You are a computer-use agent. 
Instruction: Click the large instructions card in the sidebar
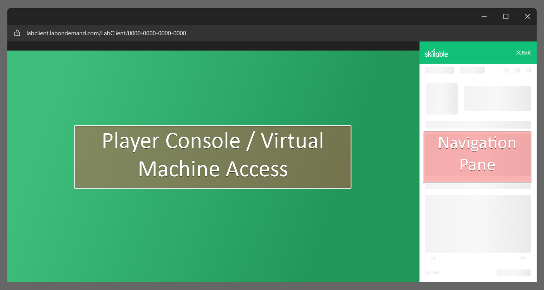point(477,224)
